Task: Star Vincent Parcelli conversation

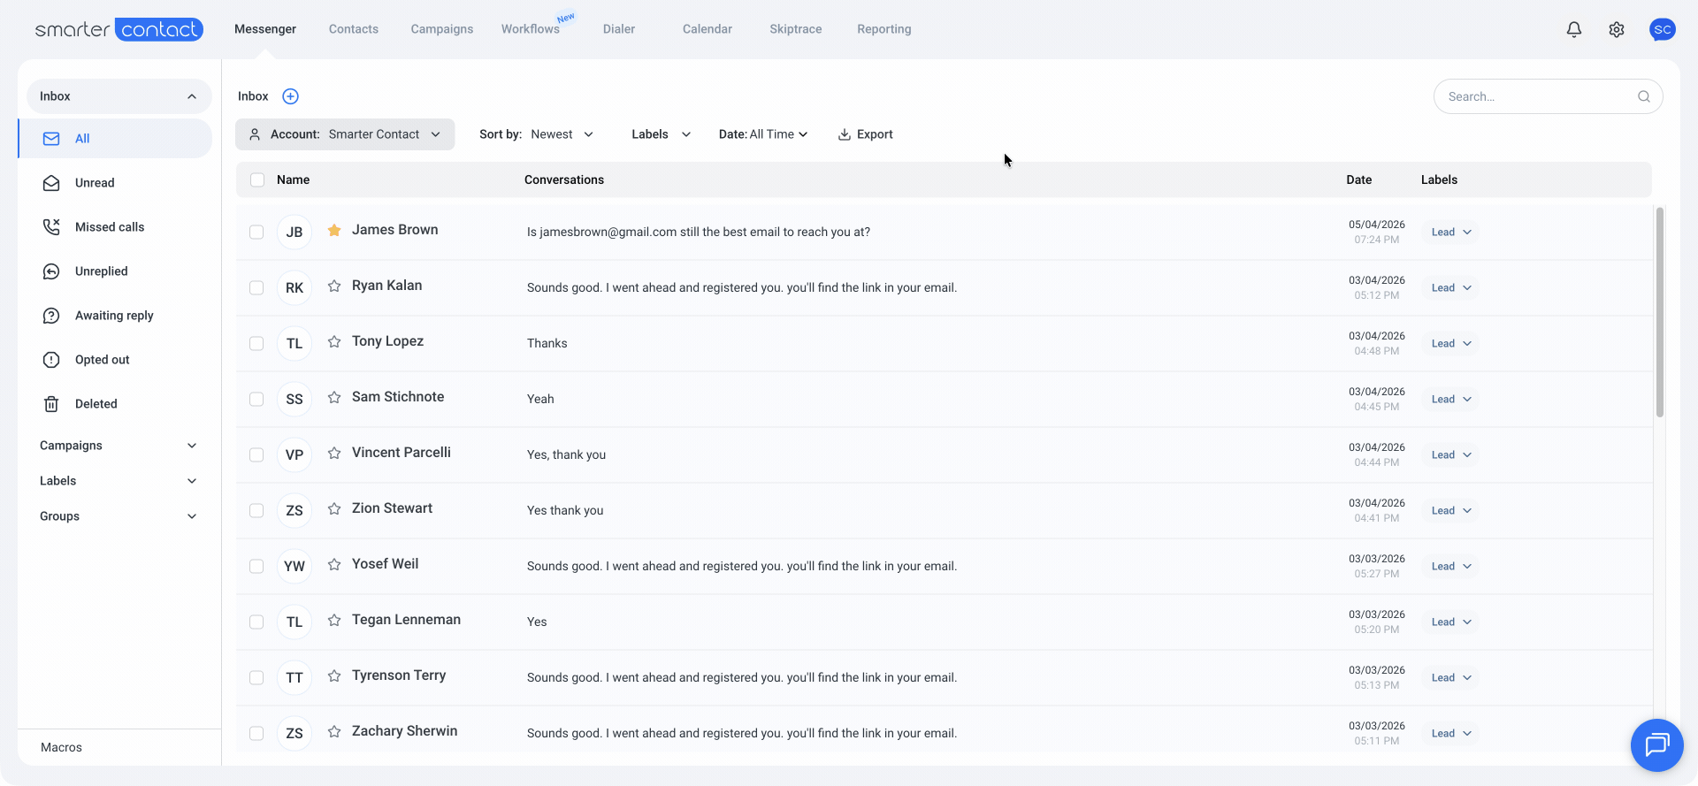Action: click(334, 454)
